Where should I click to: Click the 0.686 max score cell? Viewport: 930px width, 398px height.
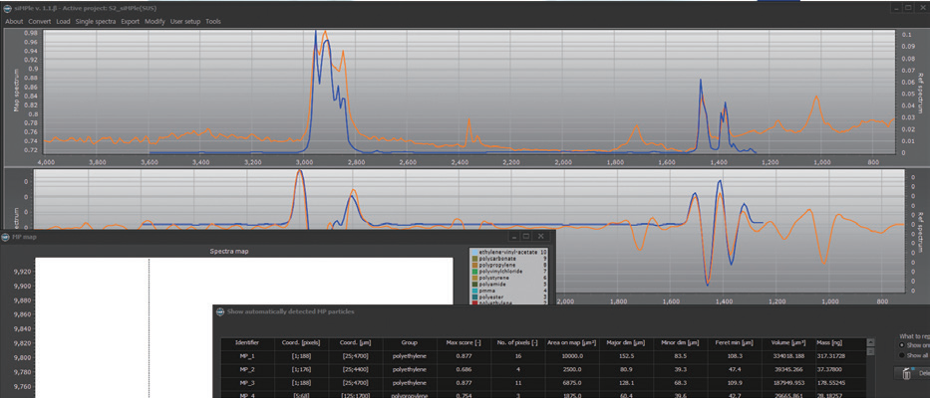click(464, 369)
